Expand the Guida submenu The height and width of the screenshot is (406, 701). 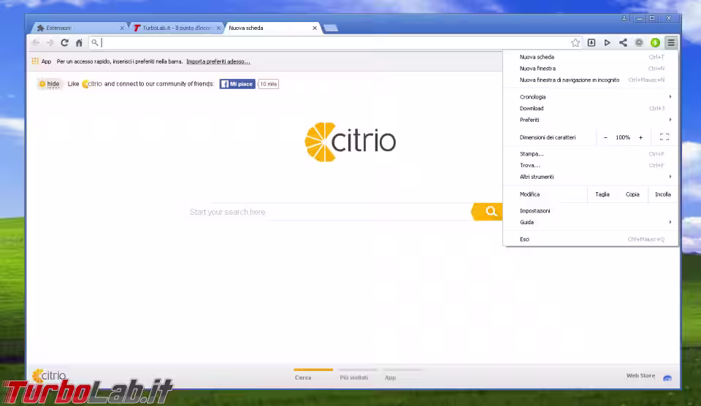[591, 222]
